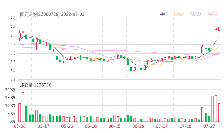Click the 05-17 date axis label
Screen dimensions: 224x133
pyautogui.click(x=43, y=126)
